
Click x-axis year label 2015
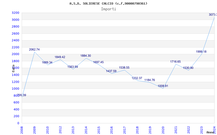pos(99,130)
